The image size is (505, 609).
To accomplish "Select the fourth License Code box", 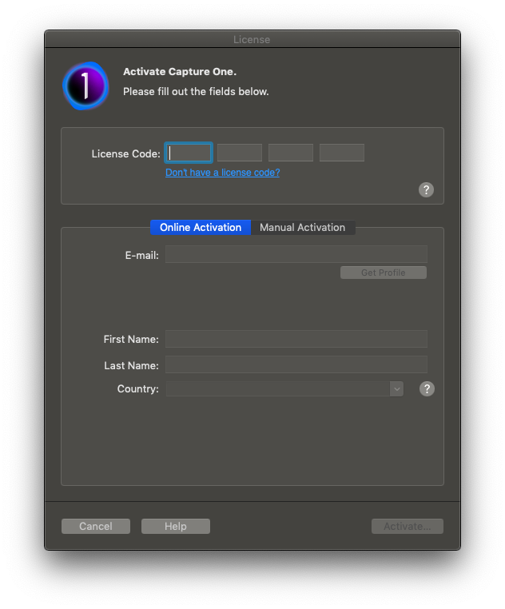I will pyautogui.click(x=342, y=153).
